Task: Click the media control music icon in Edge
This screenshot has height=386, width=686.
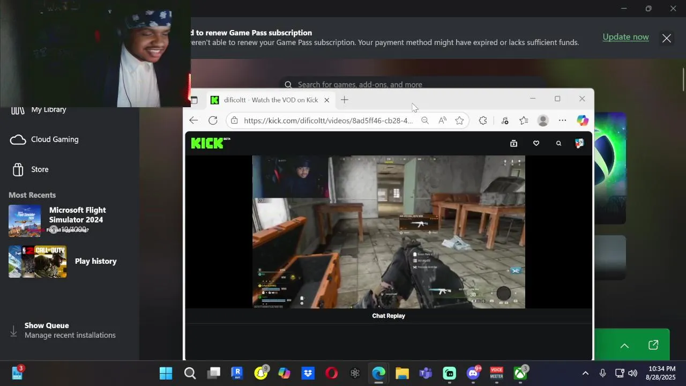Action: coord(504,121)
